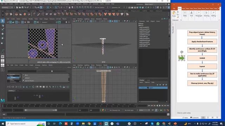Click the time range slider bar
Image resolution: width=225 pixels, height=126 pixels.
41,110
